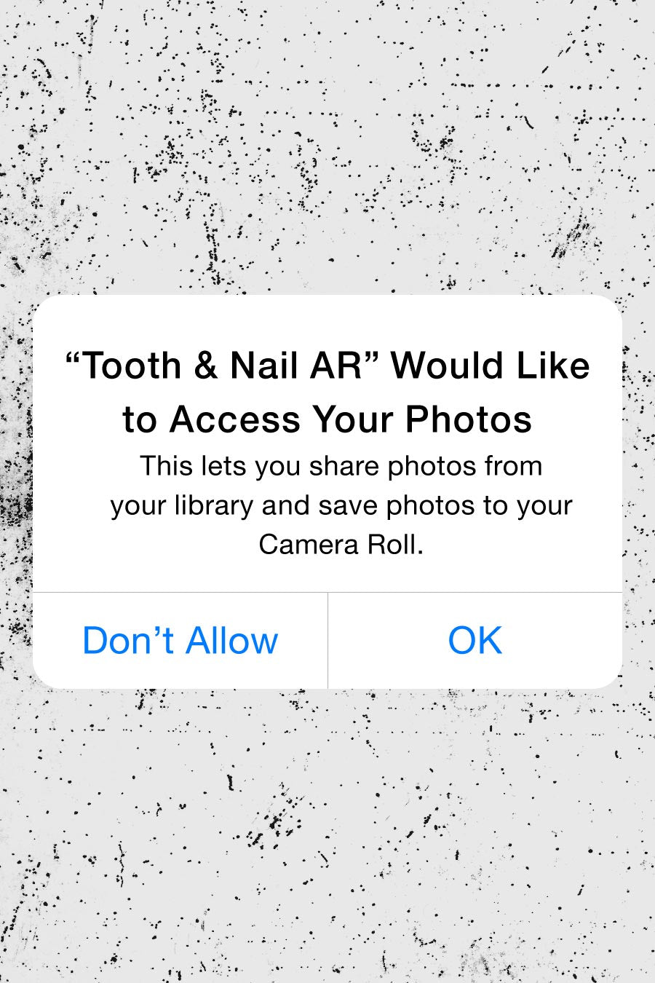Select the blue OK label
655x983 pixels.
click(475, 641)
